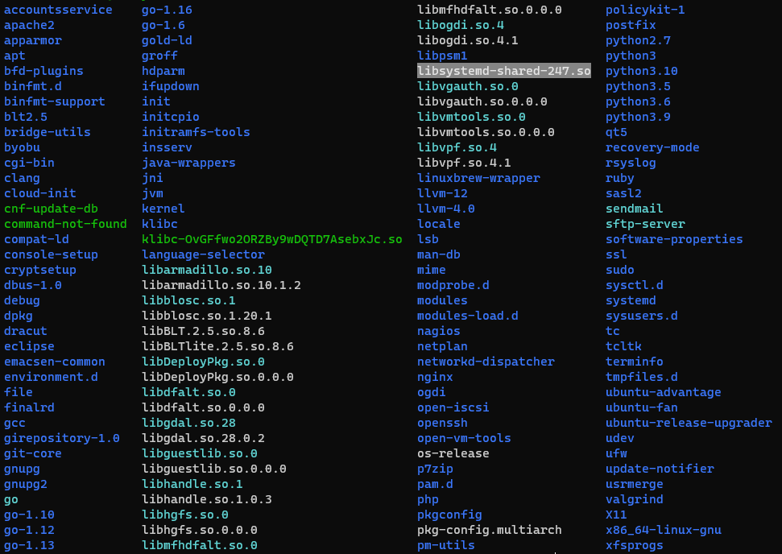Click the libmfhdfalt.so.0.0.0 file

pyautogui.click(x=489, y=10)
